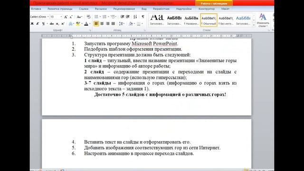Viewport: 304px width, 171px height.
Task: Toggle subscript formatting
Action: [x=57, y=24]
